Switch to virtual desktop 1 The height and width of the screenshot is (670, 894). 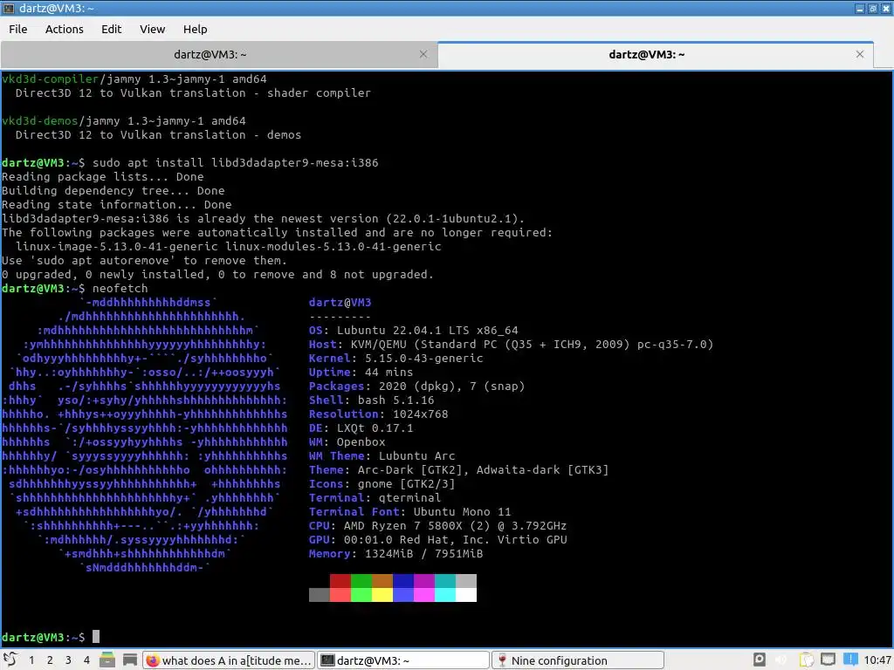click(31, 660)
